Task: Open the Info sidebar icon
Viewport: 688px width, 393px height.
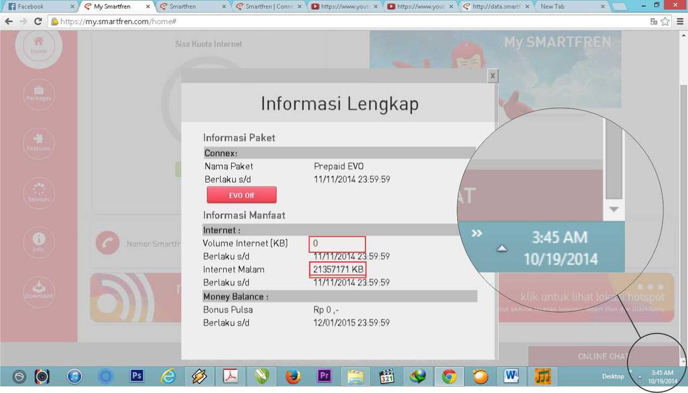Action: click(x=39, y=243)
